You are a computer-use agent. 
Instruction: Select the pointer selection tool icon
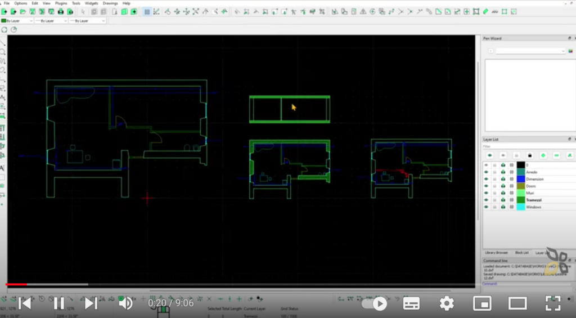(83, 12)
